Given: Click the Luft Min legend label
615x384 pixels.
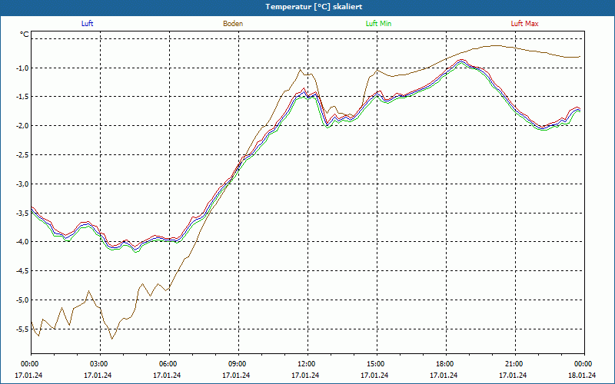Looking at the screenshot, I should click(378, 24).
